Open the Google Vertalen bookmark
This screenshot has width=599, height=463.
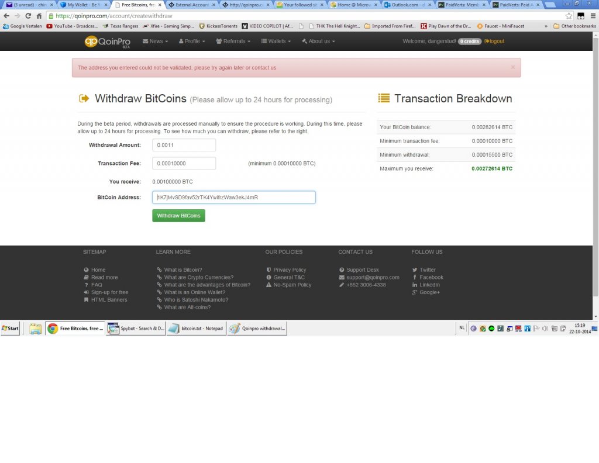coord(22,26)
